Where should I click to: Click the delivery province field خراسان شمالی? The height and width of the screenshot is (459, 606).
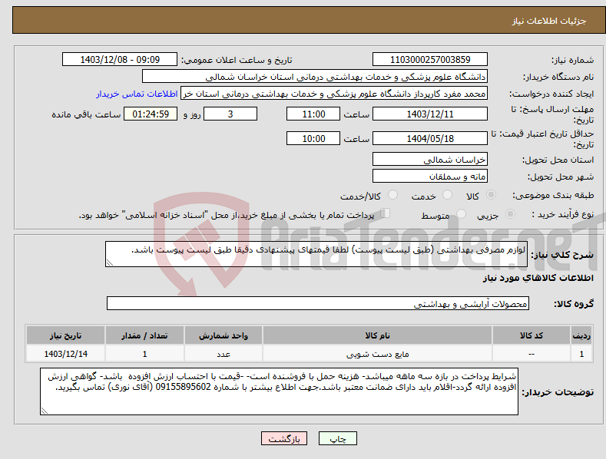pyautogui.click(x=430, y=159)
